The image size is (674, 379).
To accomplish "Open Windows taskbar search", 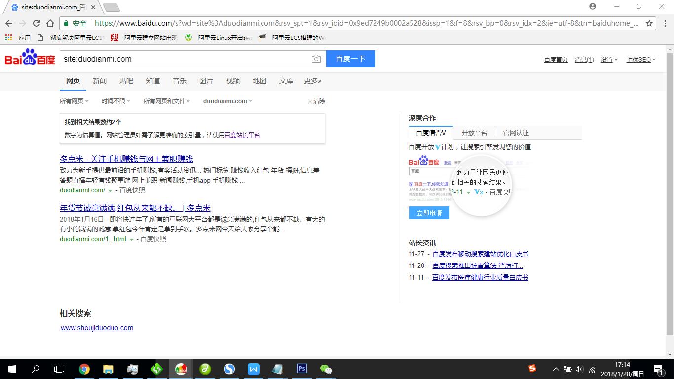I will click(x=36, y=369).
